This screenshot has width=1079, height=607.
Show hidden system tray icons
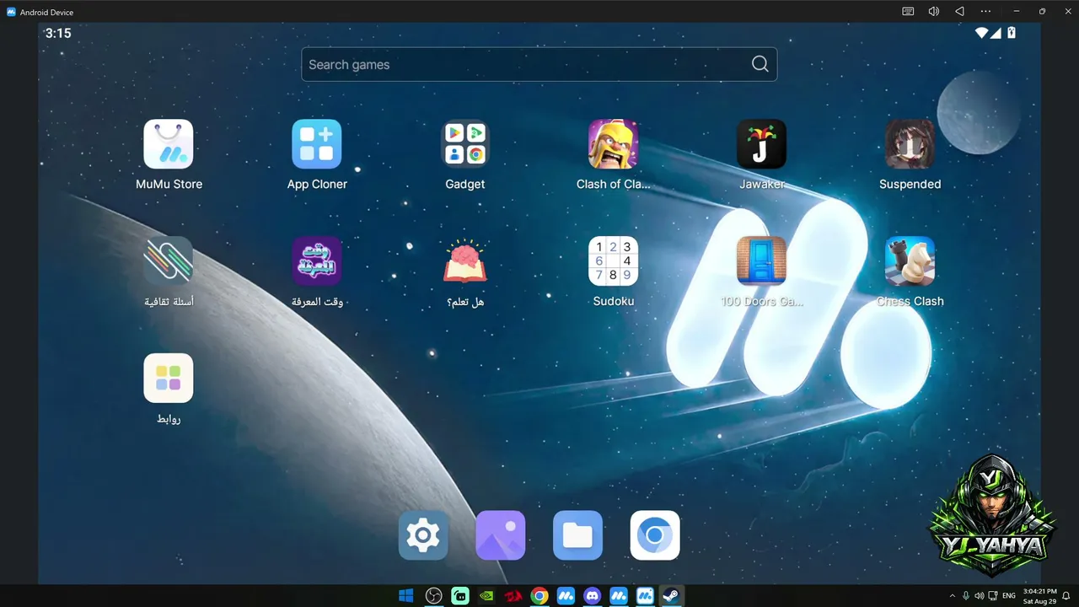953,596
